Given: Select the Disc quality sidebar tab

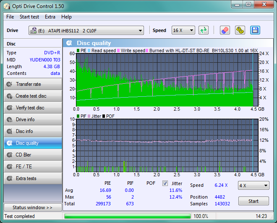Looking at the screenshot, I should [x=33, y=143].
